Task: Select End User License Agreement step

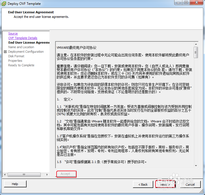Action: pos(29,43)
